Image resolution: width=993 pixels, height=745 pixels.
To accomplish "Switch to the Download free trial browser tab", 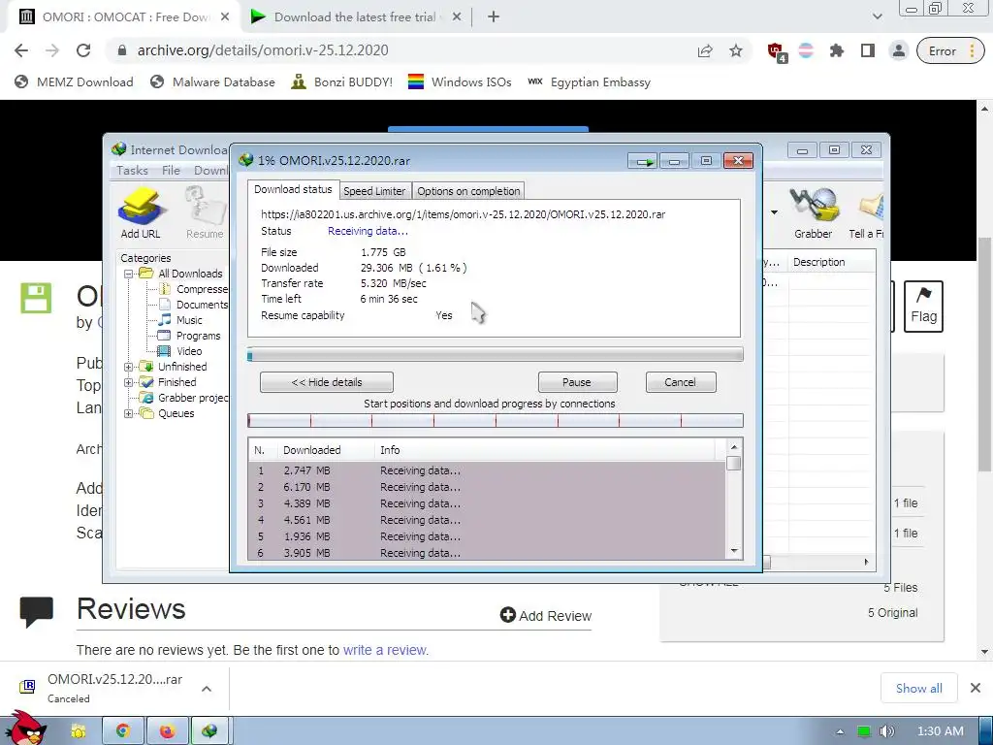I will point(355,17).
